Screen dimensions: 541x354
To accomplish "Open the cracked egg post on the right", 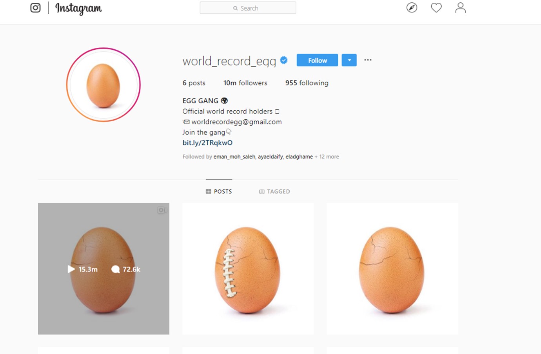I will [x=392, y=268].
